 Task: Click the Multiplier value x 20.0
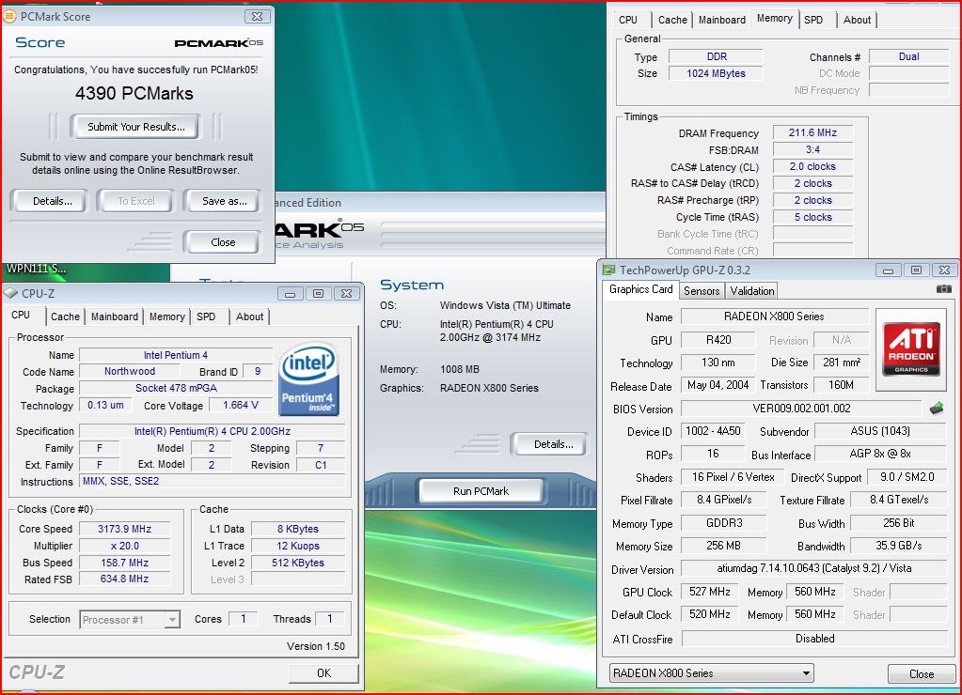(x=124, y=546)
